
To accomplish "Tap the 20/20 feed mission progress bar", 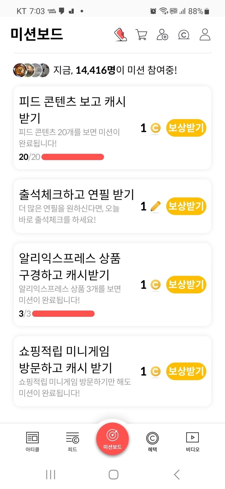I will [x=73, y=157].
